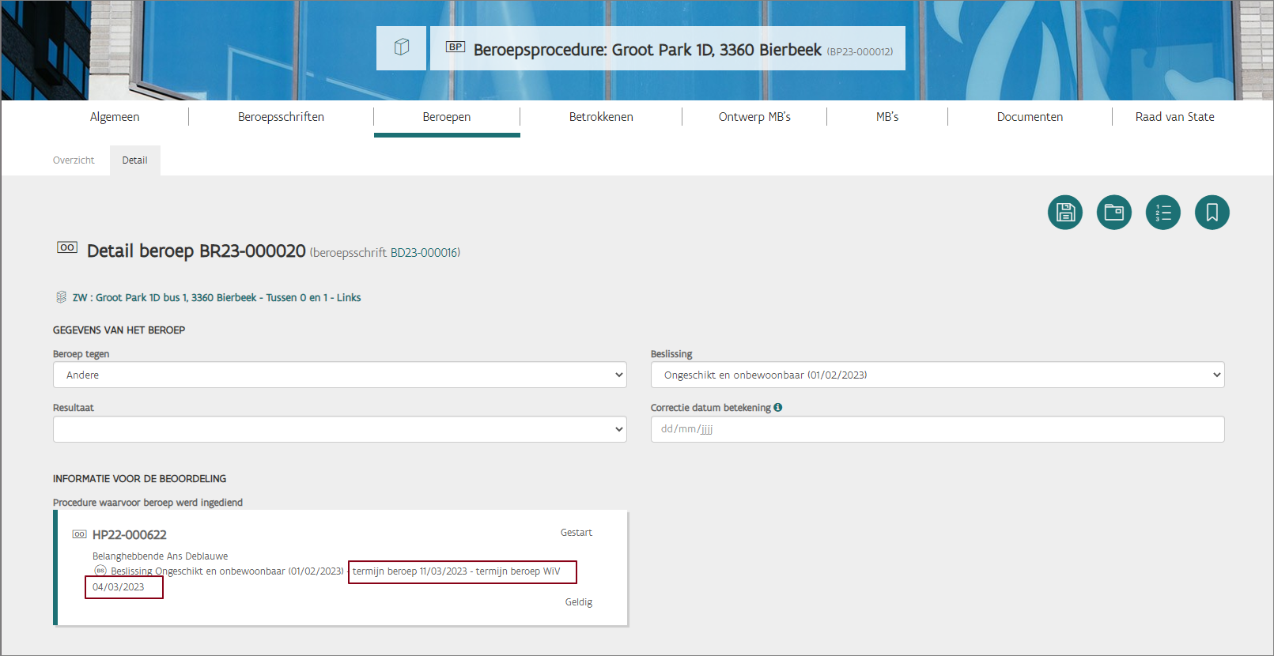Click the Correctie datum betekening date field

click(x=937, y=429)
